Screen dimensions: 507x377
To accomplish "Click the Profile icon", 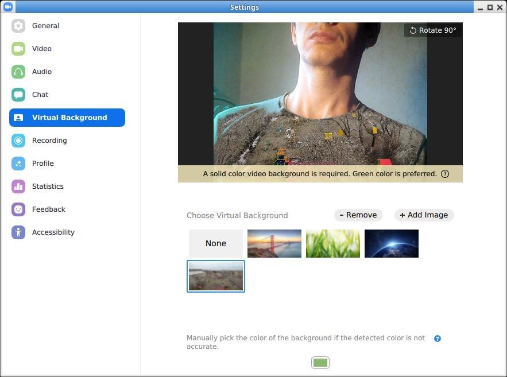I will point(18,164).
